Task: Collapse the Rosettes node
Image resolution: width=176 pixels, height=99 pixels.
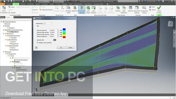Action: pyautogui.click(x=4, y=26)
